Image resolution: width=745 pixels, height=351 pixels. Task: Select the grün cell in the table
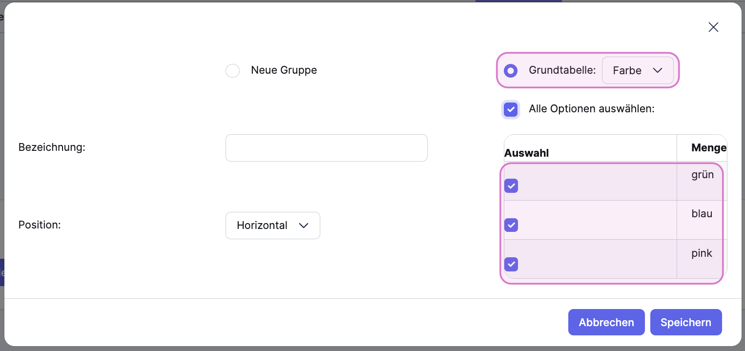(703, 175)
